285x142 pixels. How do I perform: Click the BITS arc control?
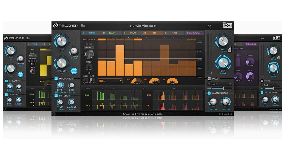[x=137, y=81]
